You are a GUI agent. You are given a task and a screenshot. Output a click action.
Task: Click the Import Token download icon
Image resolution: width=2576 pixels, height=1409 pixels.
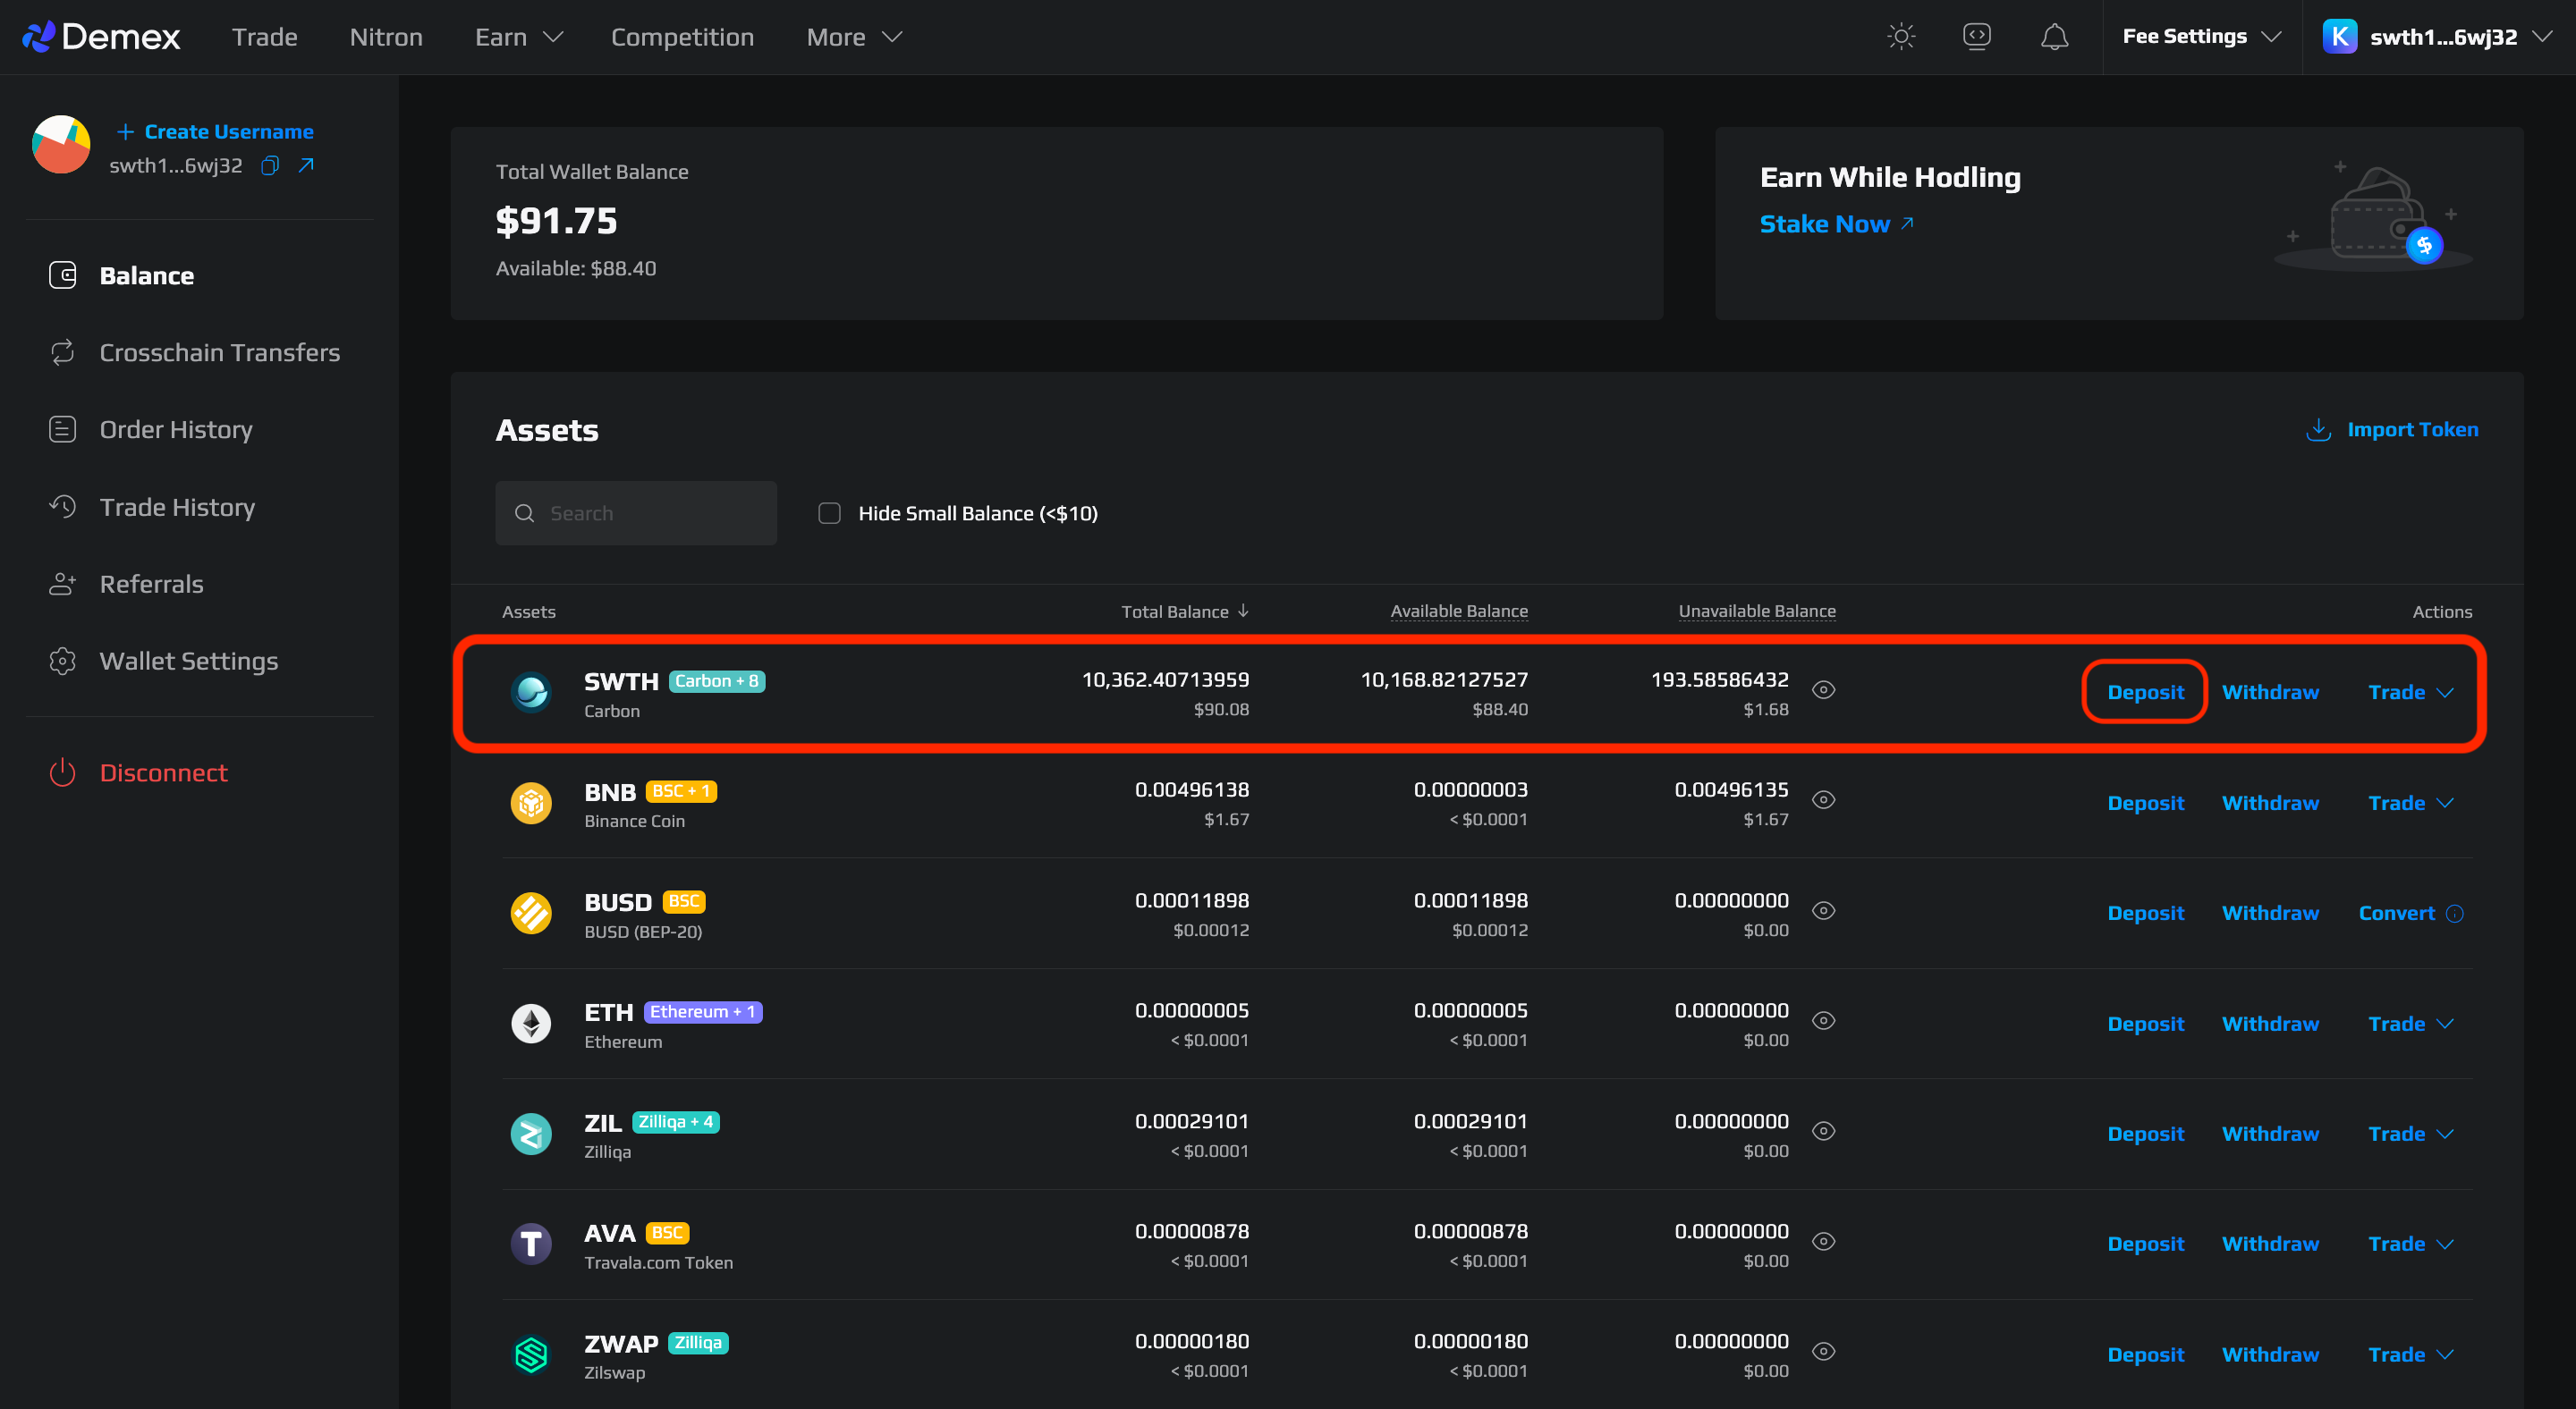click(2318, 430)
